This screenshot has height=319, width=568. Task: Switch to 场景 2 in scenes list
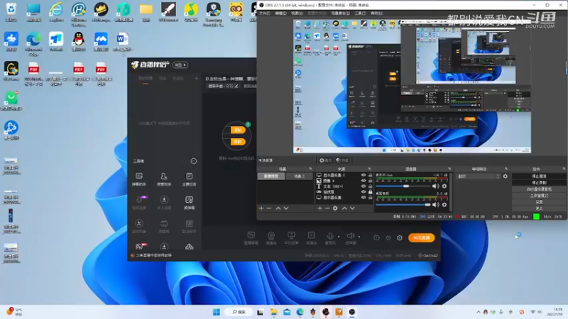(x=299, y=176)
